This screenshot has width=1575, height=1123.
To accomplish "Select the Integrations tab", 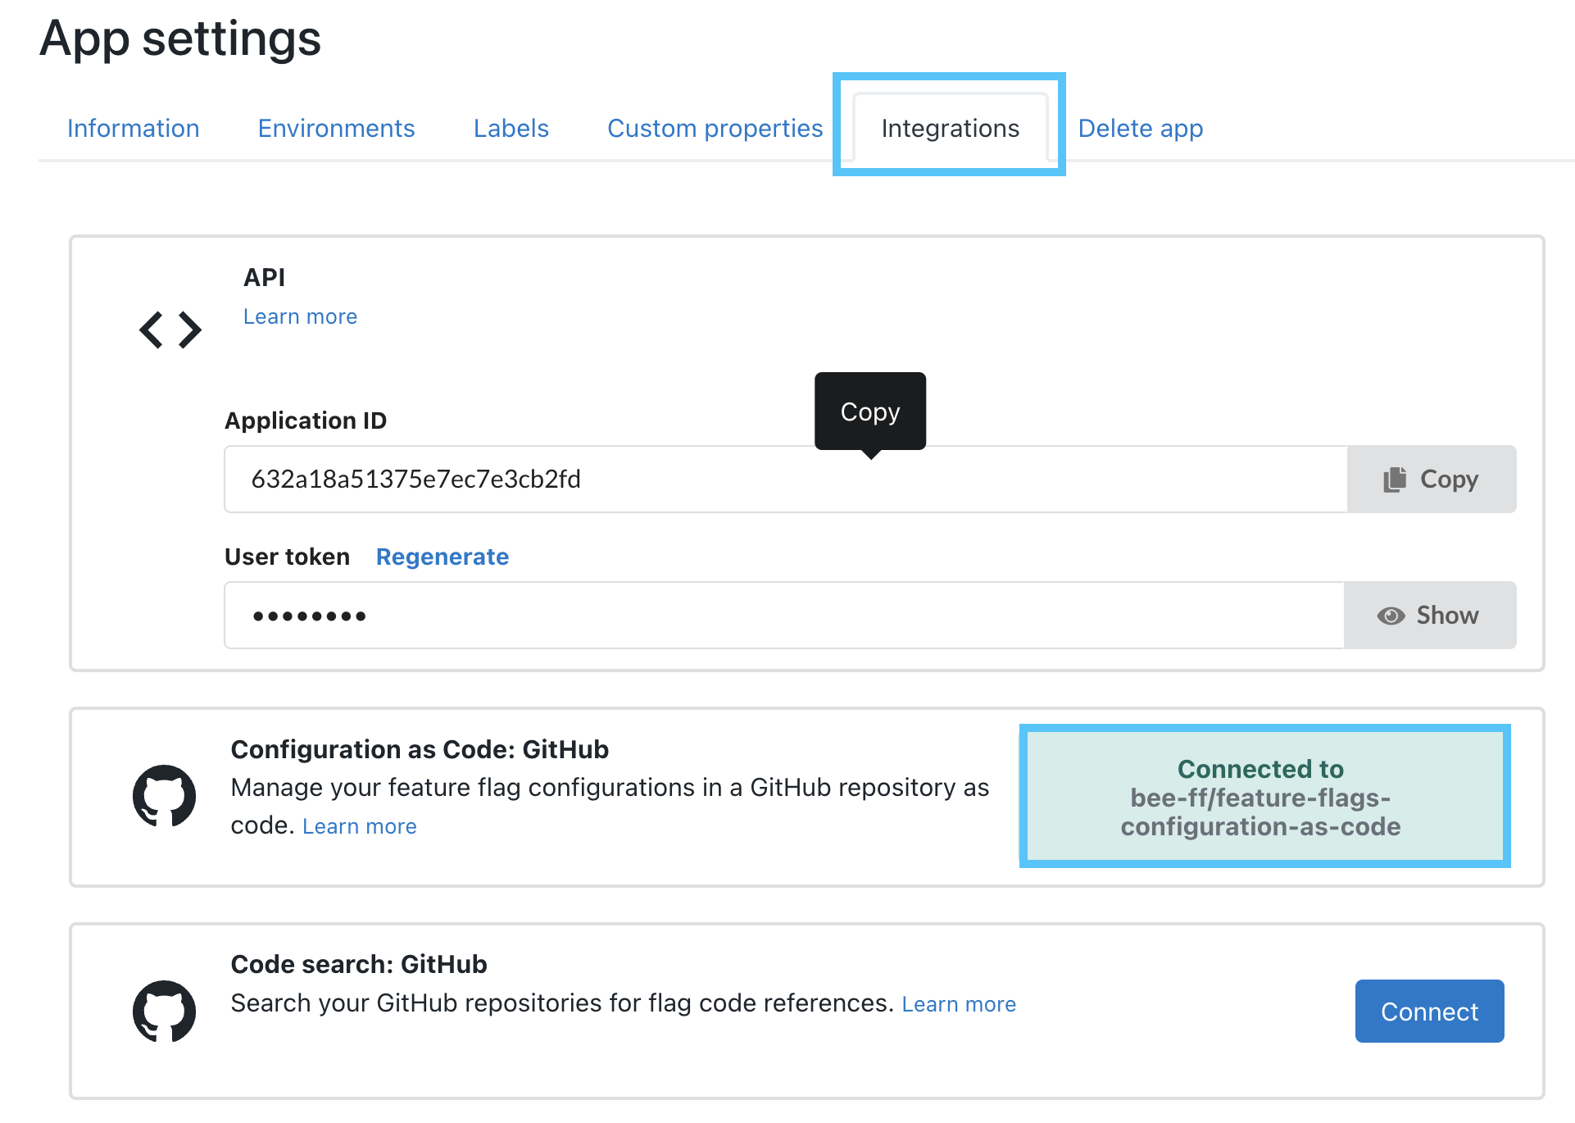I will [x=951, y=129].
